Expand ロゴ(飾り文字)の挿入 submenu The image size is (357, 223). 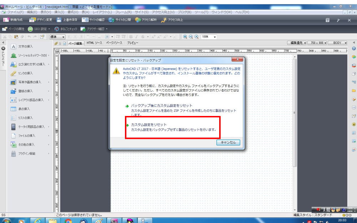pyautogui.click(x=49, y=64)
